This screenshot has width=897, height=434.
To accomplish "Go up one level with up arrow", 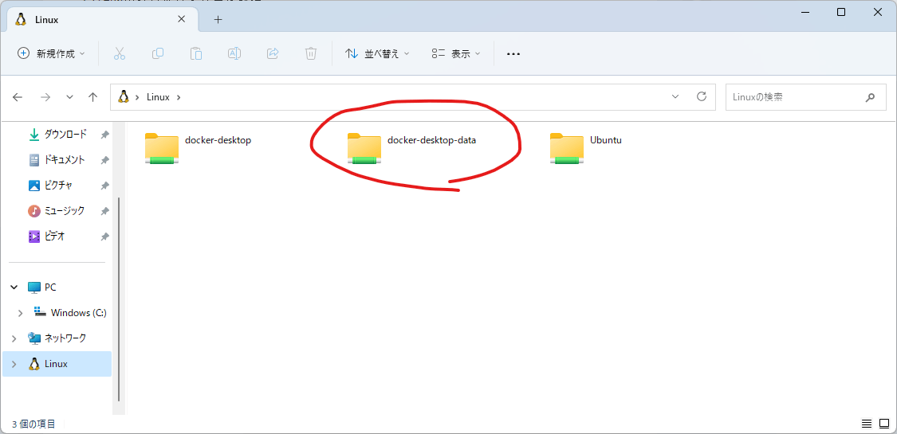I will click(93, 97).
